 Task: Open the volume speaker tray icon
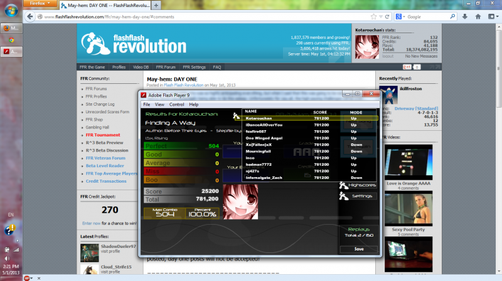(x=7, y=258)
